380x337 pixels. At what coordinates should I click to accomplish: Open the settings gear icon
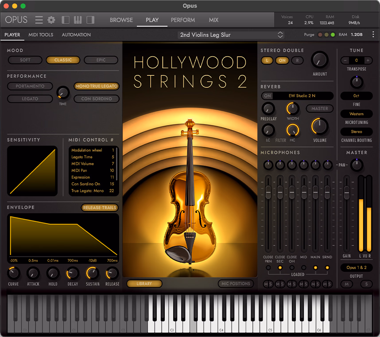51,20
